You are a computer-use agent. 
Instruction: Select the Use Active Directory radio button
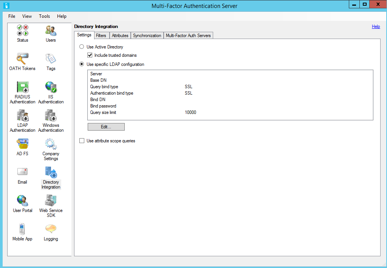click(x=82, y=47)
